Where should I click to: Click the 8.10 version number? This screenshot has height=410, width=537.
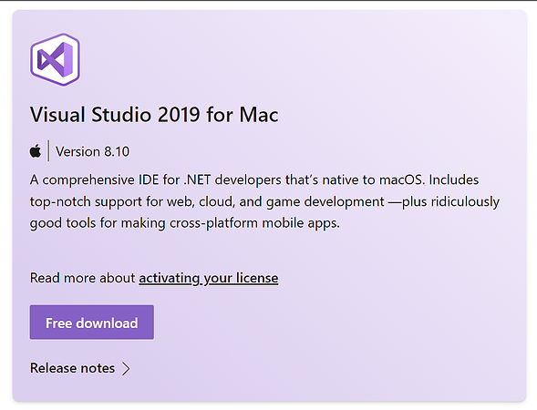click(x=117, y=151)
